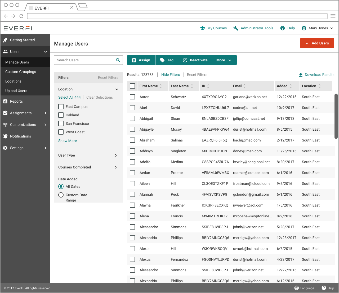Check the West Coast location filter
Viewport: 339px width, 293px height.
(x=61, y=132)
